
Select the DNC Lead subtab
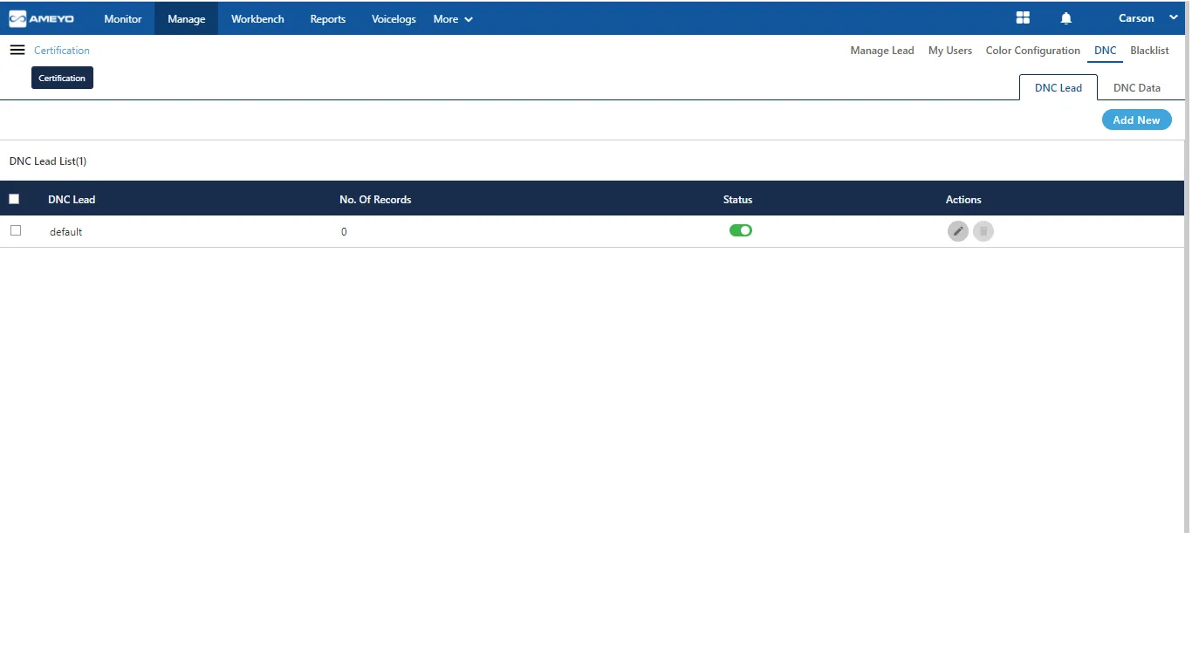pyautogui.click(x=1058, y=87)
